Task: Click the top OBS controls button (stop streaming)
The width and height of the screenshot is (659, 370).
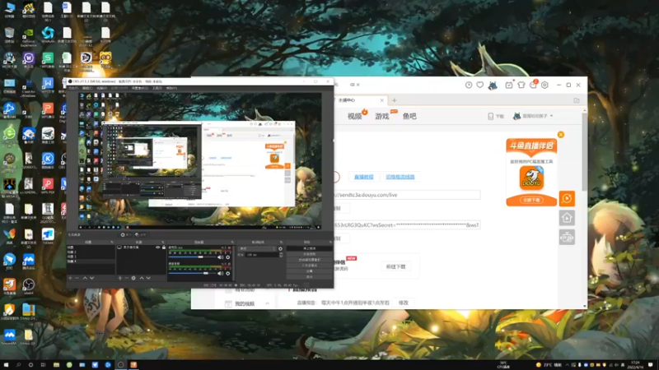Action: [x=310, y=249]
